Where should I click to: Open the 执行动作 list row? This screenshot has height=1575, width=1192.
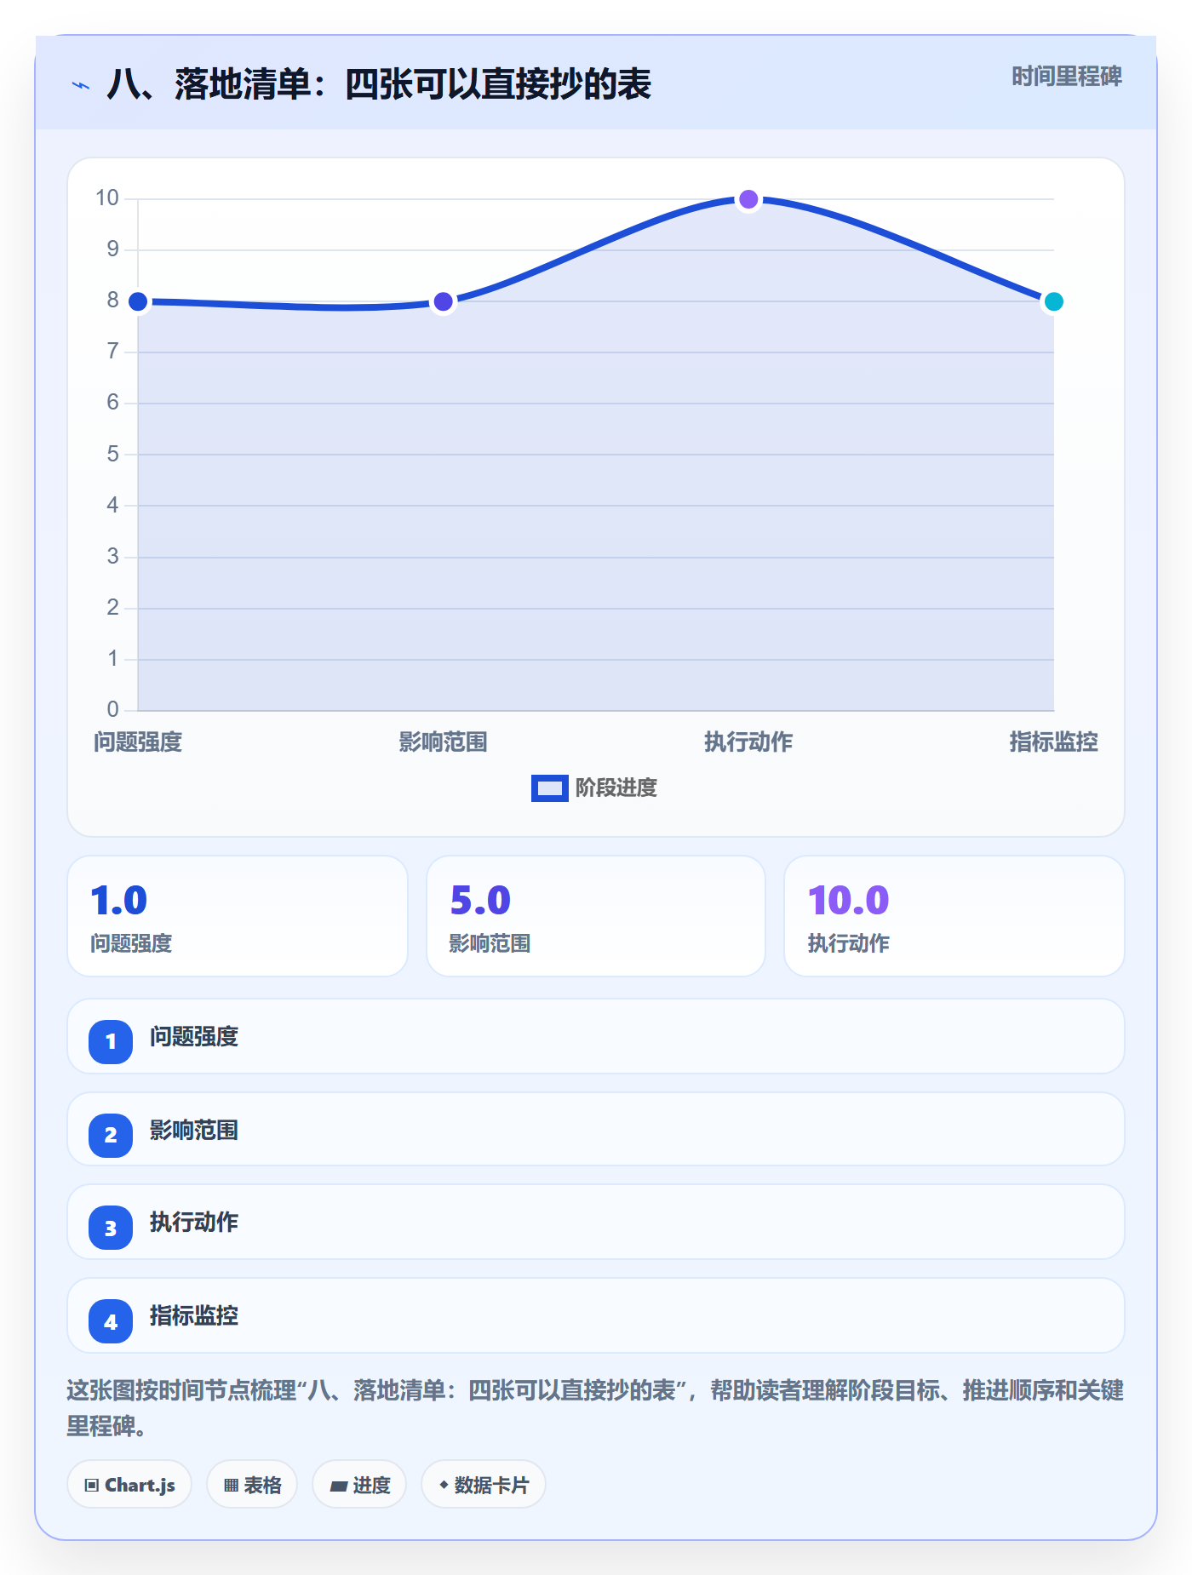(596, 1222)
